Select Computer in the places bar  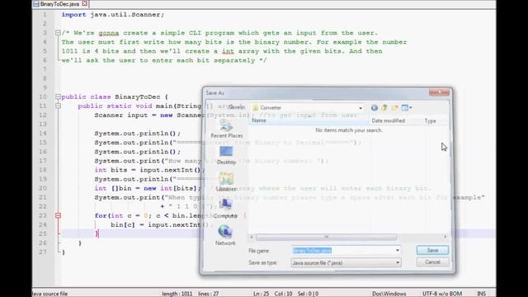(x=225, y=209)
